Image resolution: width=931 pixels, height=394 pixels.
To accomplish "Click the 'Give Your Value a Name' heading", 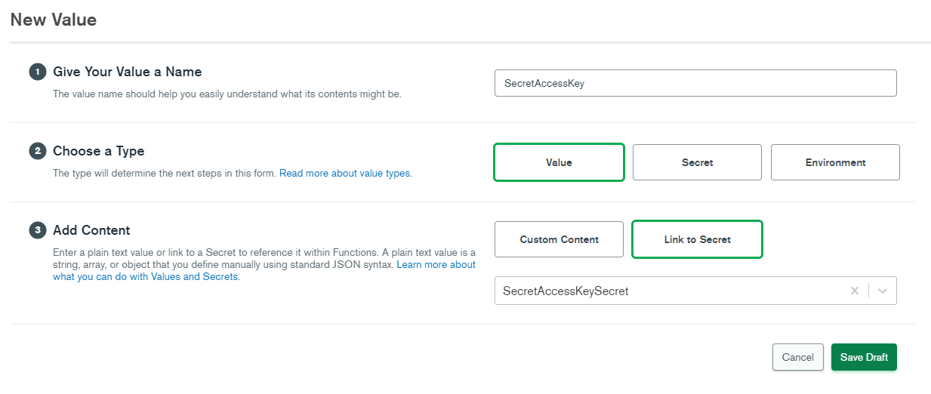I will (127, 72).
